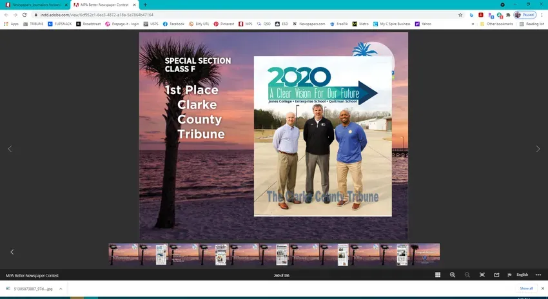
Task: Open the more options ellipsis menu
Action: click(538, 275)
